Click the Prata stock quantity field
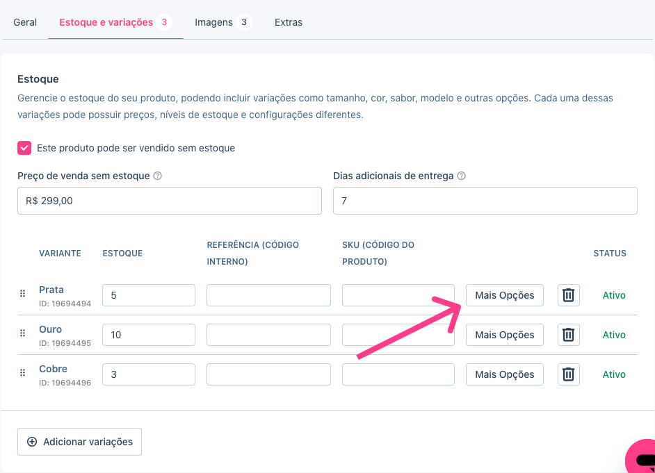The width and height of the screenshot is (655, 473). [149, 295]
